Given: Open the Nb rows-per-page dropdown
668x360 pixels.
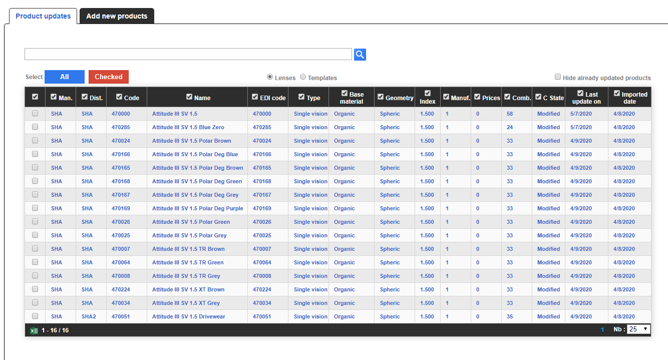Looking at the screenshot, I should pos(638,329).
